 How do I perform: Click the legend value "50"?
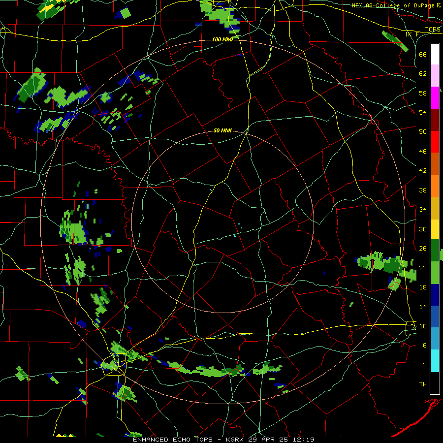(423, 131)
